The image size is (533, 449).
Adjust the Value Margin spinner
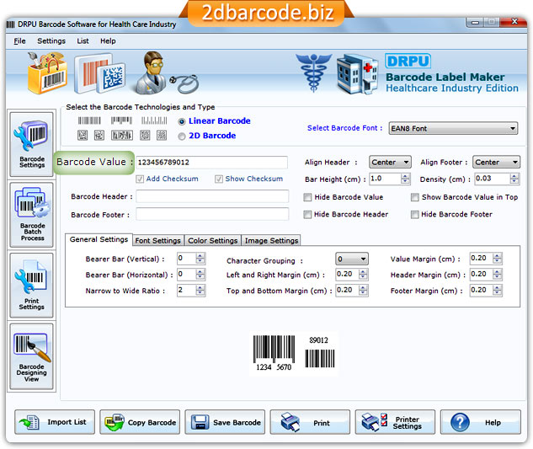498,259
